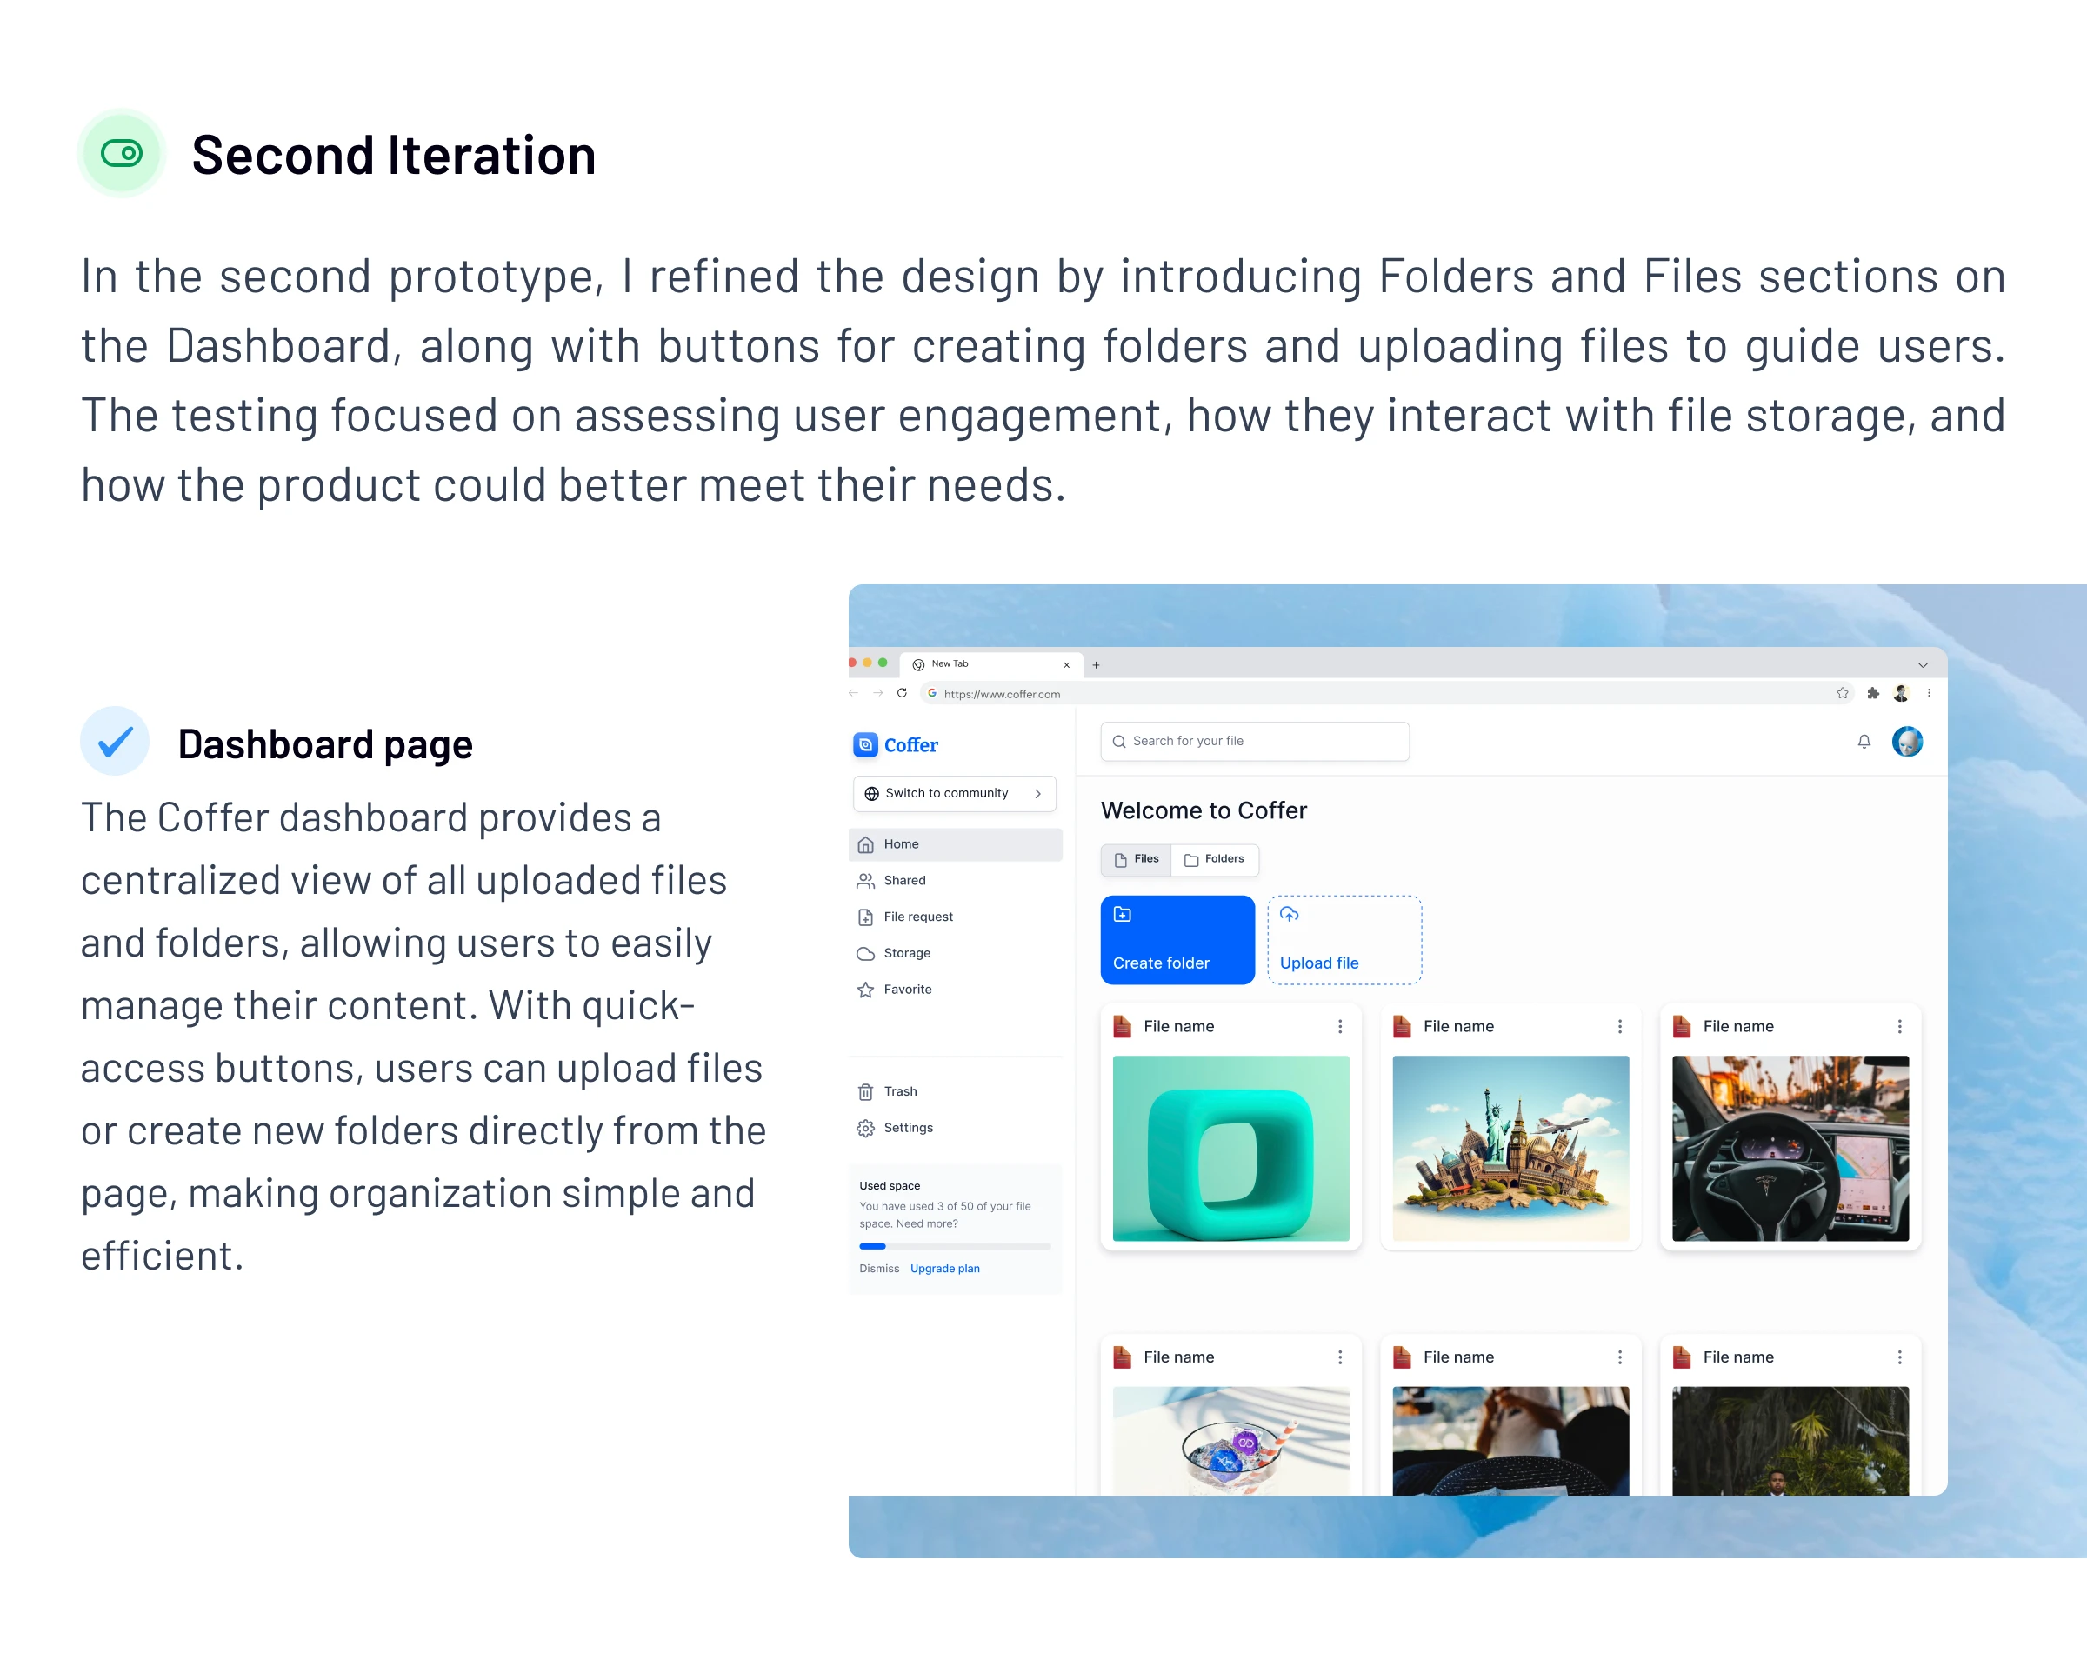Click the Upgrade plan link

943,1268
